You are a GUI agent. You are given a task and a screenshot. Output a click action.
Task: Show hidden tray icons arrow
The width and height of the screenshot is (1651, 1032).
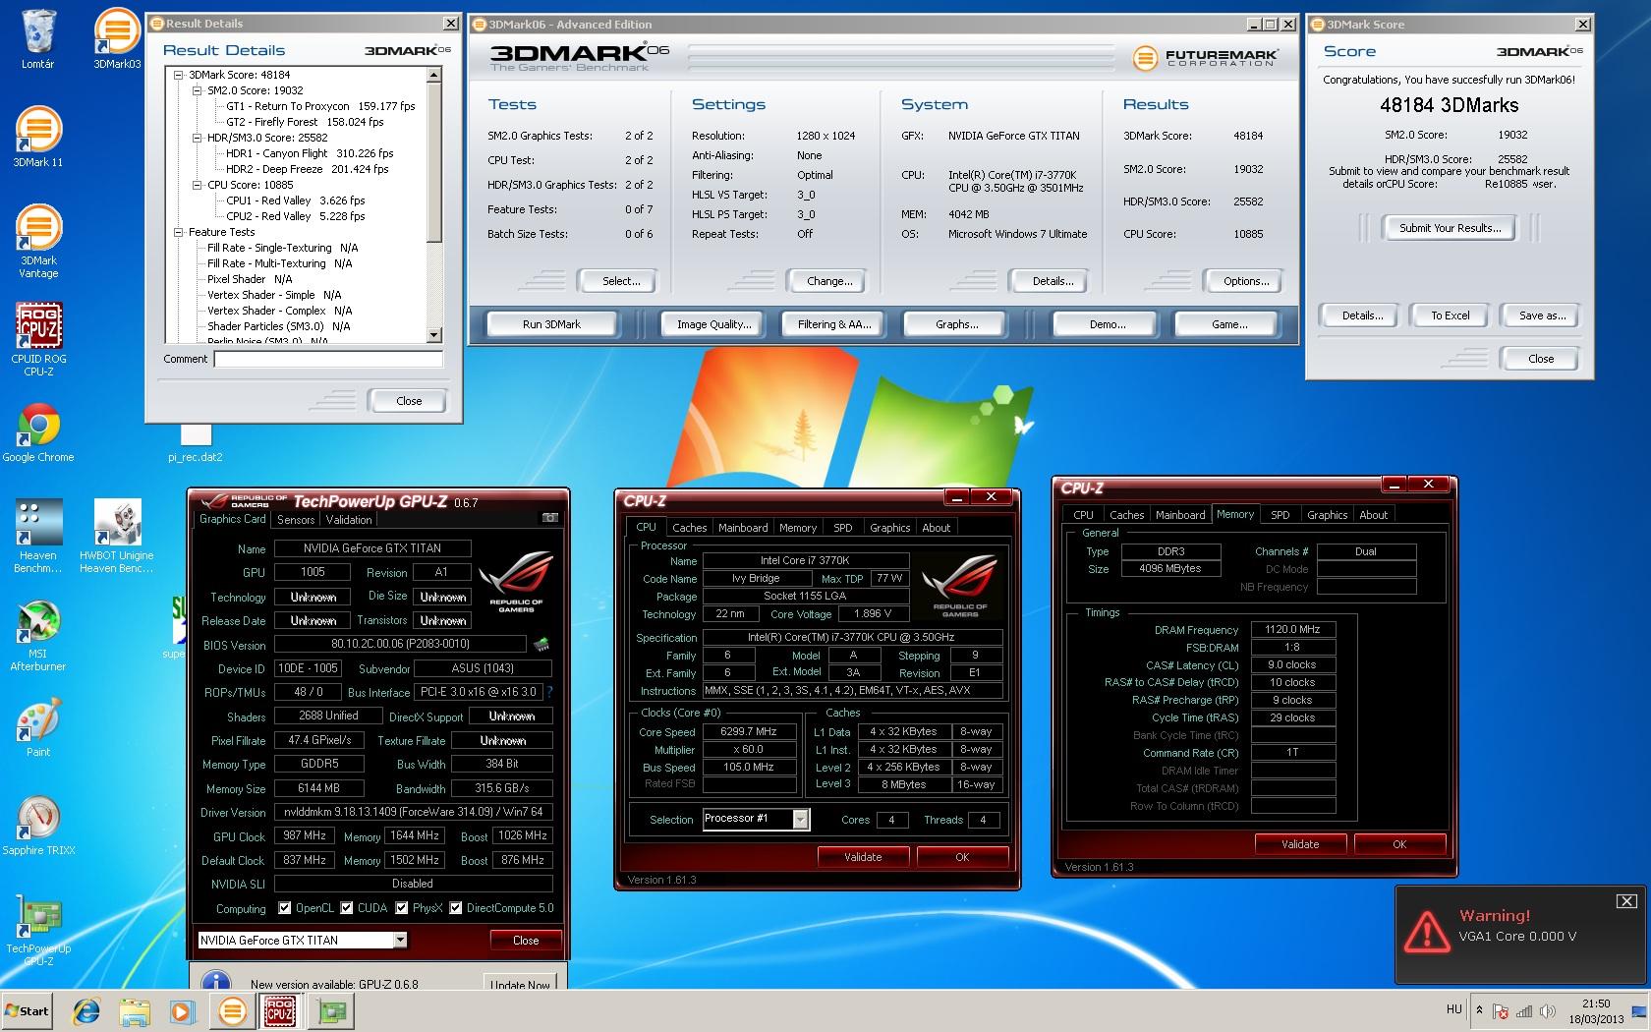pyautogui.click(x=1479, y=1010)
